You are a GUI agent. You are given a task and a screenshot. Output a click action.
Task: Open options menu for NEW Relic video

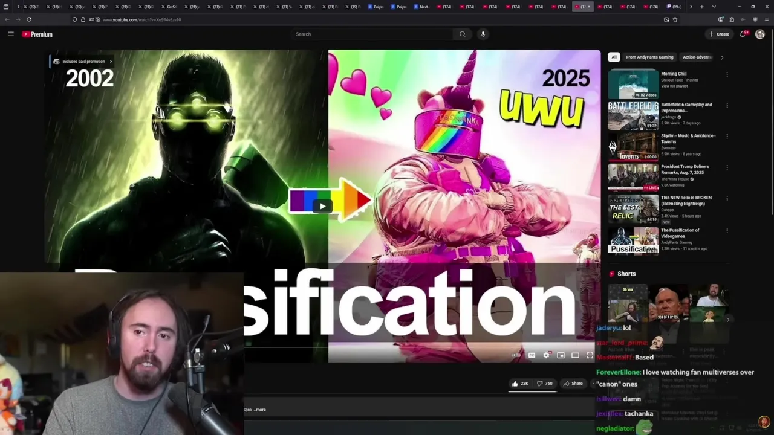pyautogui.click(x=727, y=198)
